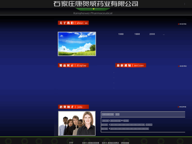This screenshot has width=192, height=144.
Task: Open the 'about us' section header
Action: (x=73, y=23)
